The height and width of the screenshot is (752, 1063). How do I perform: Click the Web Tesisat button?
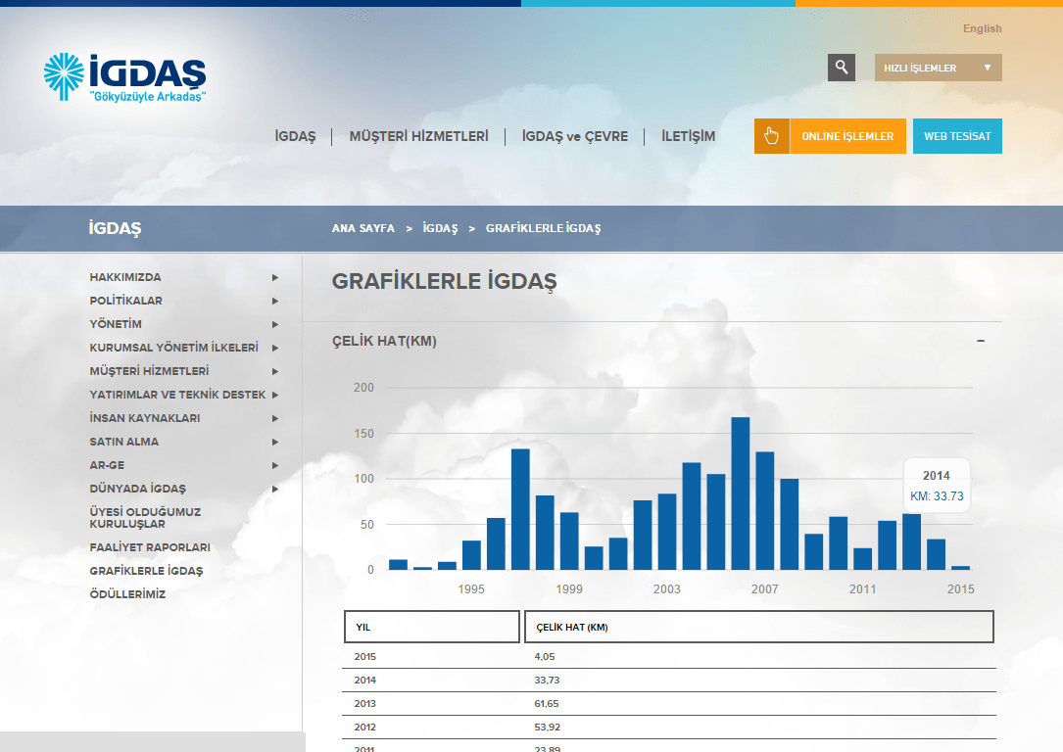[957, 136]
